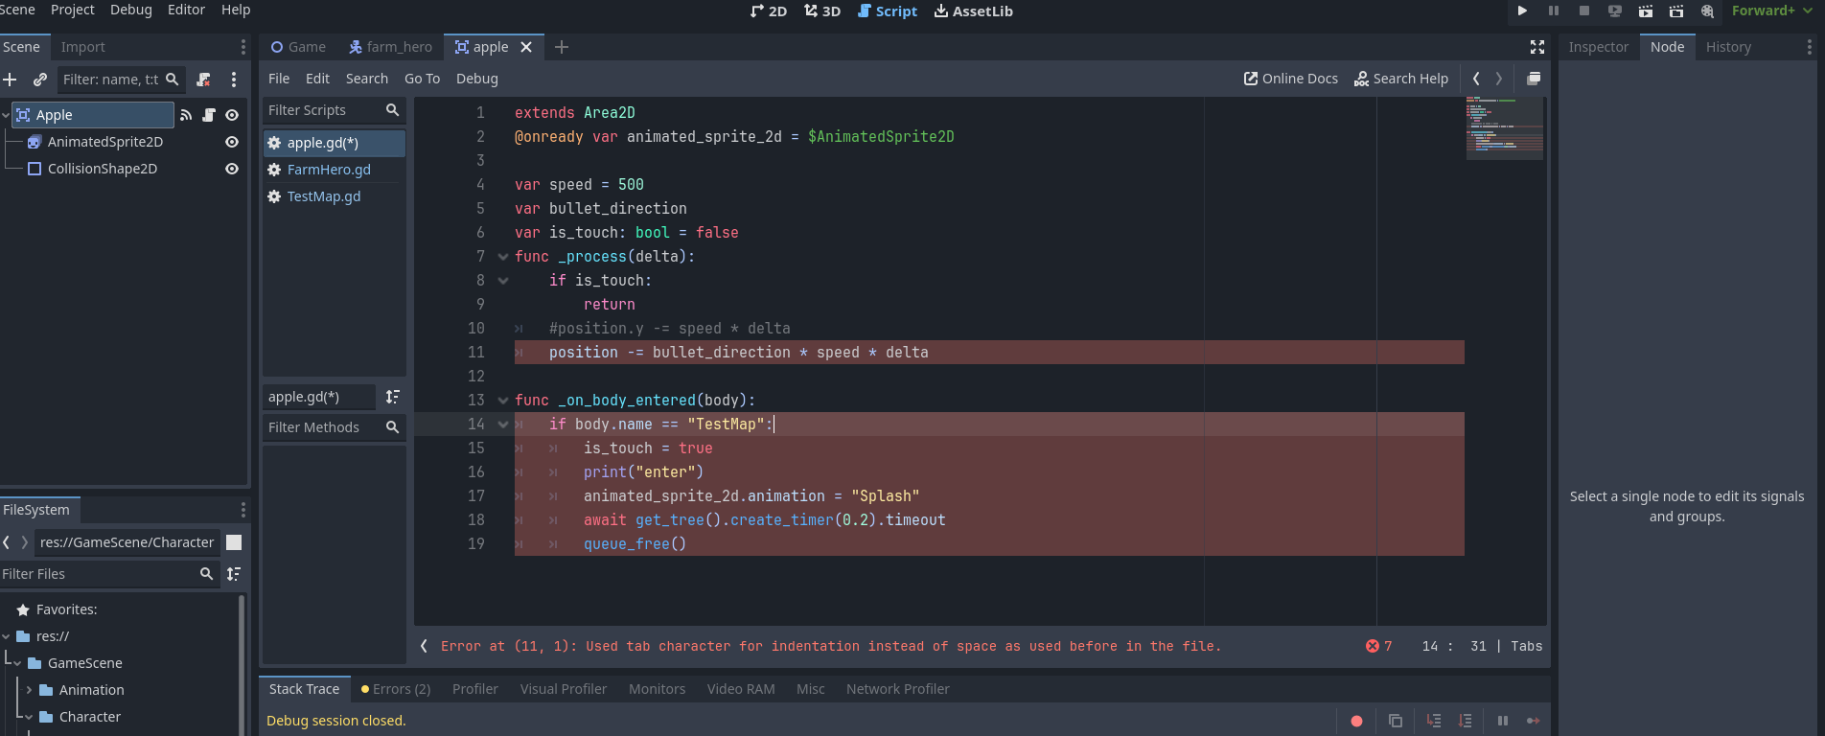Screen dimensions: 1825x736
Task: Toggle Tabs indentation indicator in status bar
Action: [1526, 647]
